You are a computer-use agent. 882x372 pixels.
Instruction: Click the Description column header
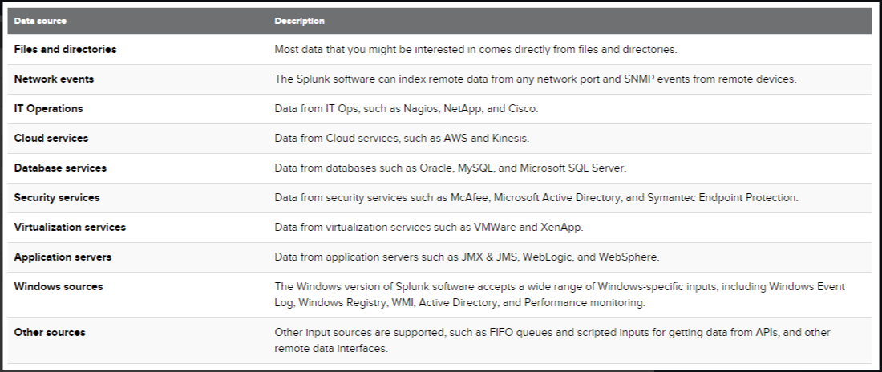299,22
